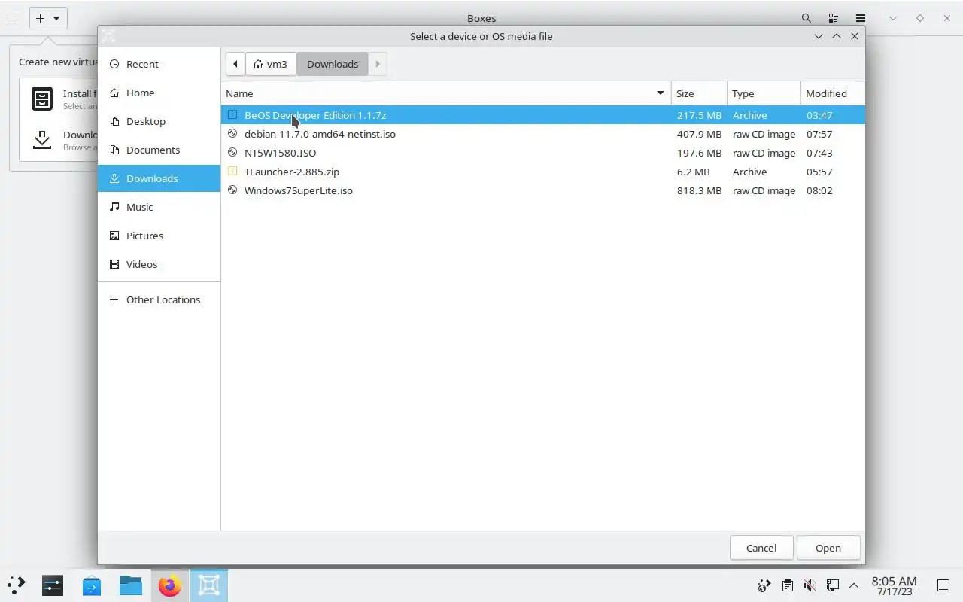Sort files by the Size column

click(699, 93)
